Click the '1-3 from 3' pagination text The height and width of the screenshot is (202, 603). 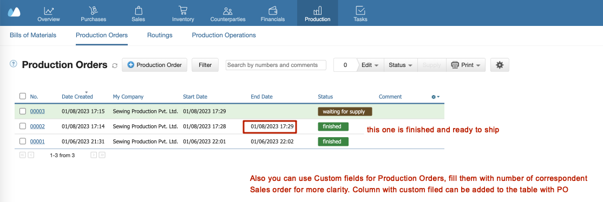[x=62, y=156]
